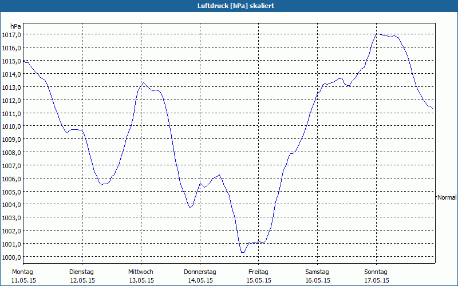458x286 pixels.
Task: Click the chart title 'Luftdruck [hPa] skaliert'
Action: 236,6
